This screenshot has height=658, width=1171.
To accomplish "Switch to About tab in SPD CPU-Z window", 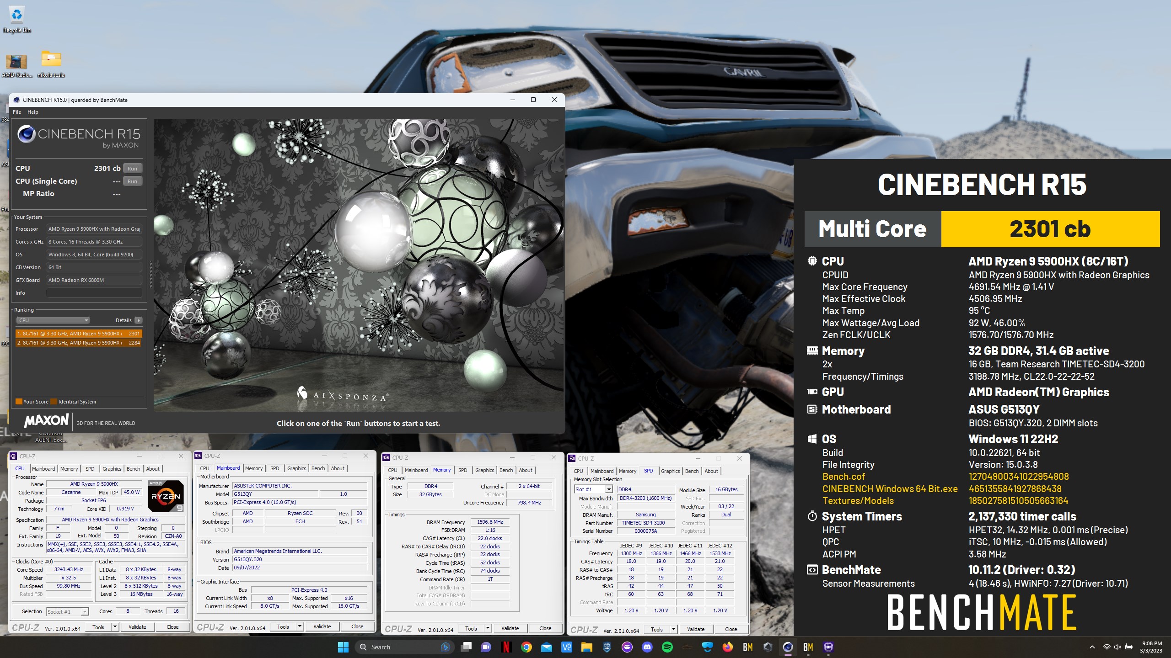I will click(711, 471).
